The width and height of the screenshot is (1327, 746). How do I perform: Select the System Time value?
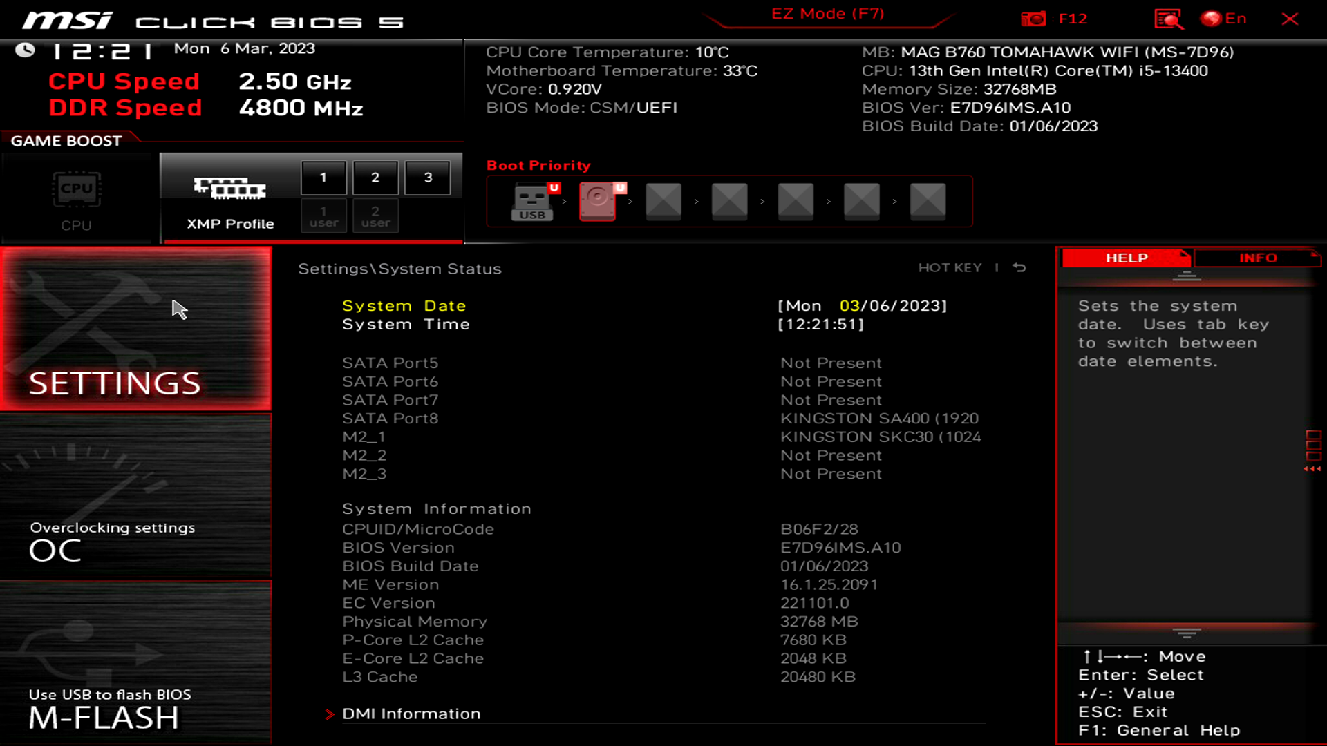click(820, 325)
